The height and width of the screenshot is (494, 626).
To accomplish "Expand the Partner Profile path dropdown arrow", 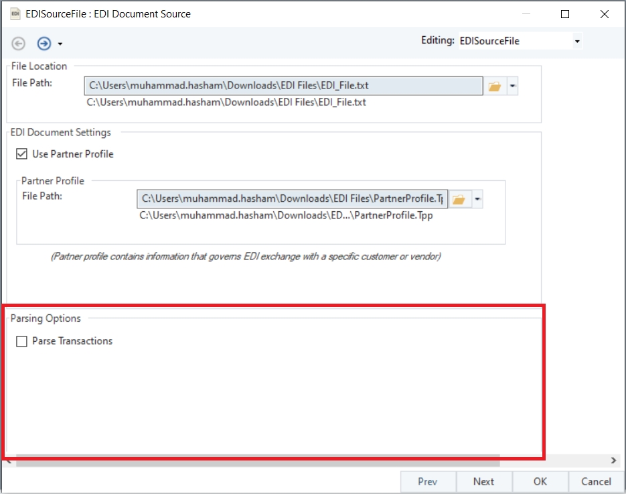I will [x=477, y=199].
